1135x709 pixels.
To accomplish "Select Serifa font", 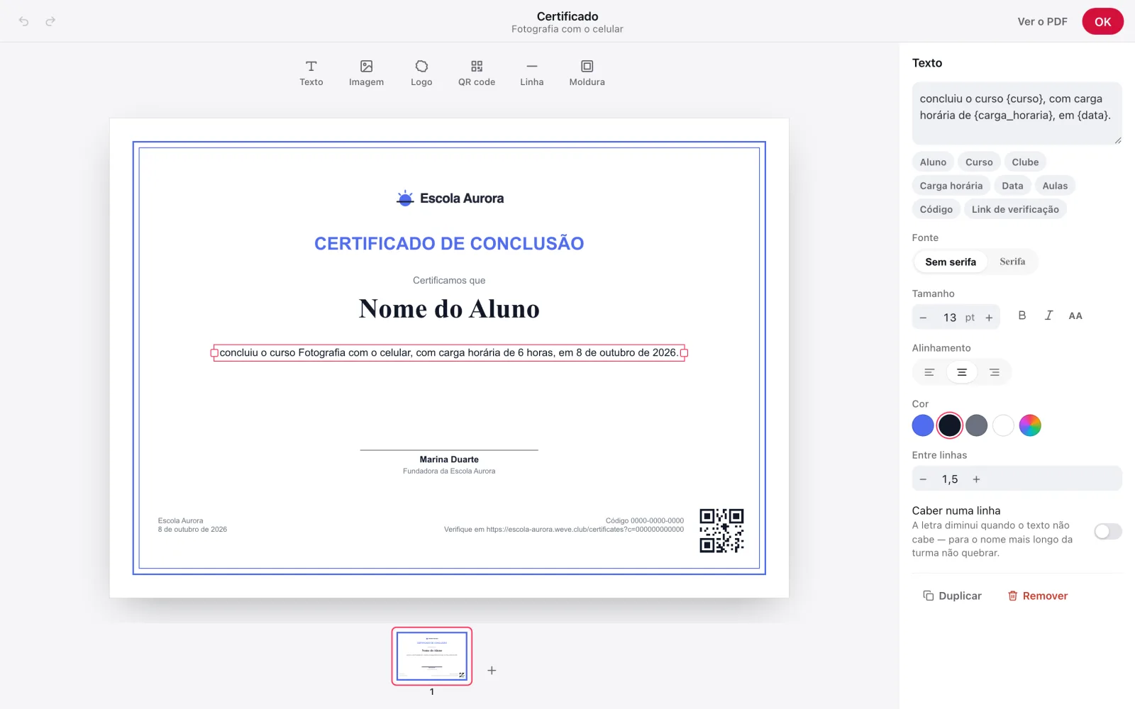I will (x=1012, y=262).
